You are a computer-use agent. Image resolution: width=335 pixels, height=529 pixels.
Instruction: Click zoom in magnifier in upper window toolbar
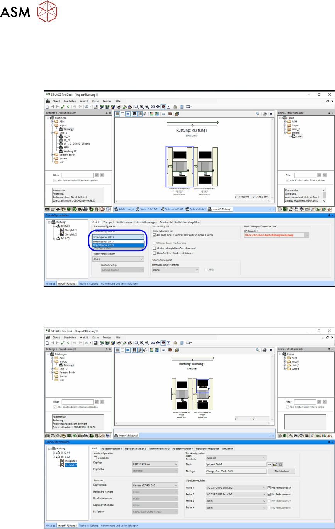coord(142,107)
